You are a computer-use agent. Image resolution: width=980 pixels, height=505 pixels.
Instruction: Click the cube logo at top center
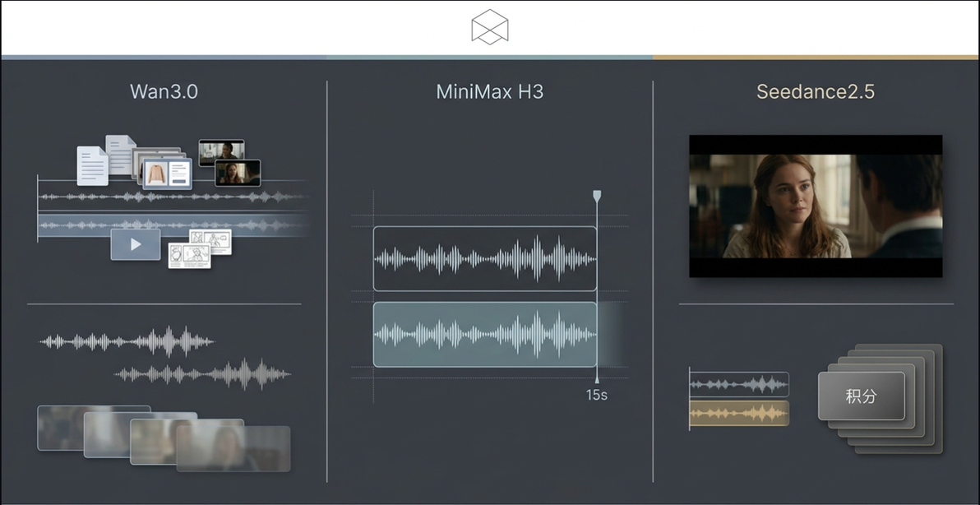(x=489, y=27)
